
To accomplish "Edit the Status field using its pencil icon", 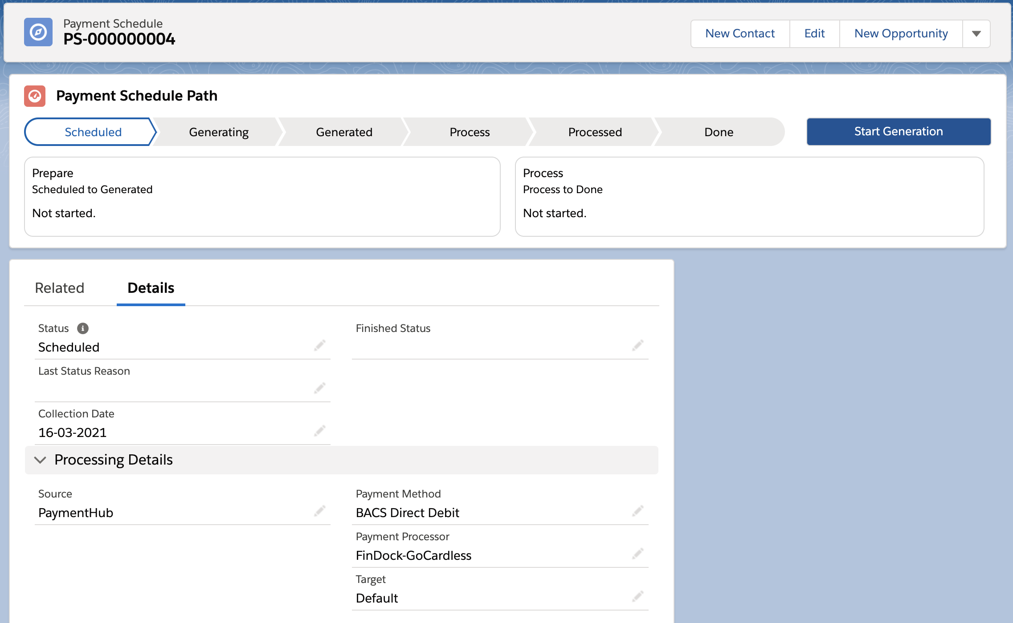I will click(x=320, y=346).
